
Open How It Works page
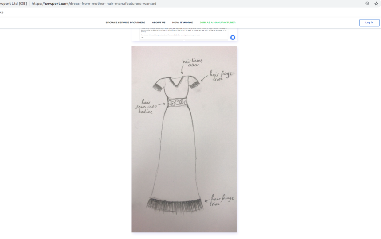(183, 23)
